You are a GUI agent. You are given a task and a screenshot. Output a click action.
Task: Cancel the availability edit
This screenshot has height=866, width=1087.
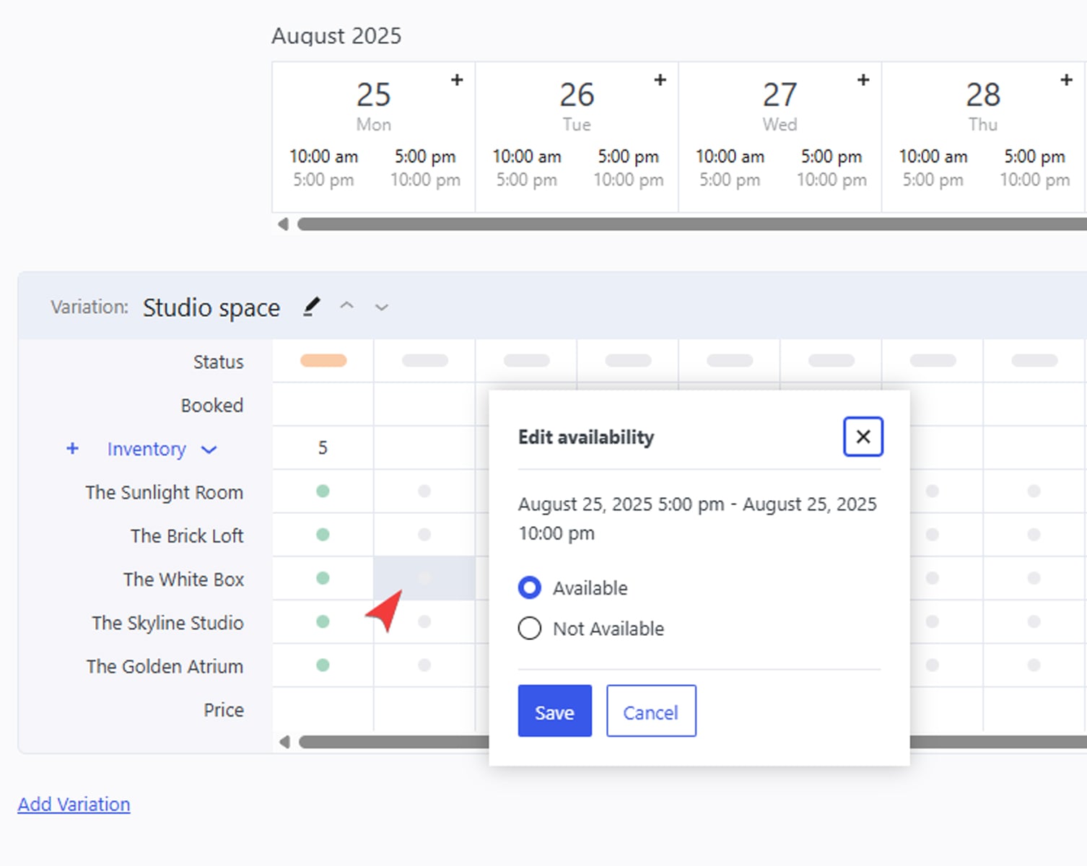(x=650, y=712)
